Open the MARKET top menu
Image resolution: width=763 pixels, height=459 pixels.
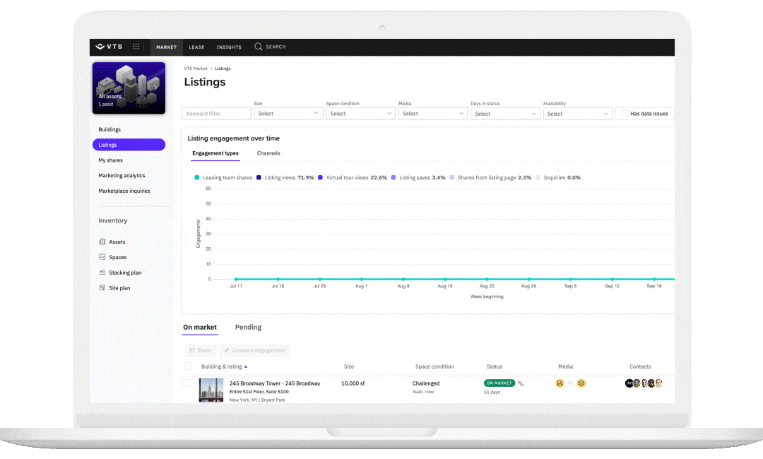coord(167,47)
